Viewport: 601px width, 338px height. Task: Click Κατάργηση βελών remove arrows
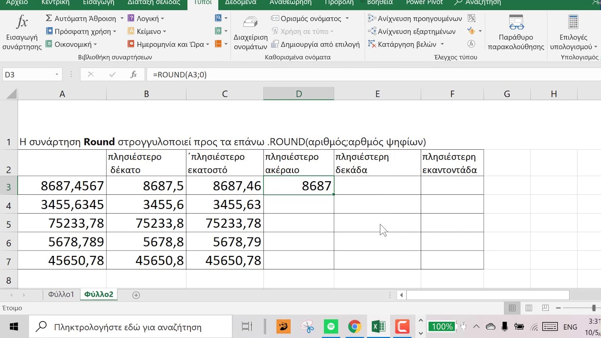pyautogui.click(x=402, y=44)
